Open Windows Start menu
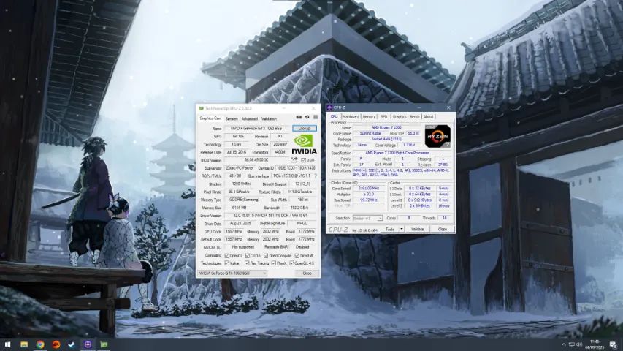This screenshot has width=623, height=351. (x=7, y=344)
